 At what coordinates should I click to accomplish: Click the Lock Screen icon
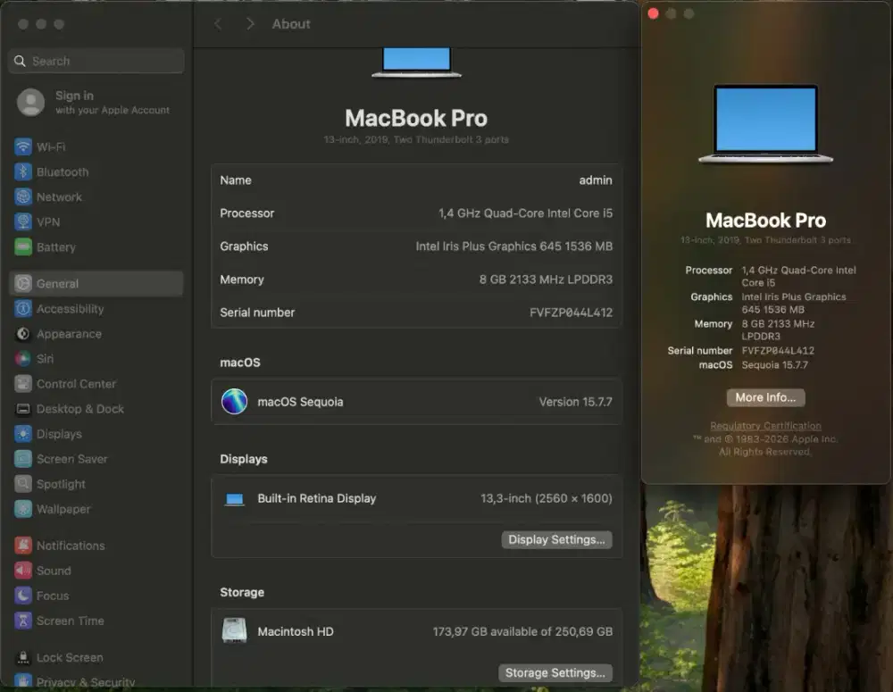[x=23, y=657]
